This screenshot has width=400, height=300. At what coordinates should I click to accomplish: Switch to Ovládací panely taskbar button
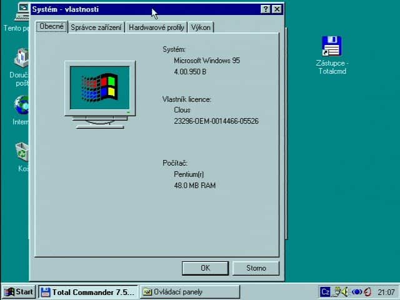(190, 292)
